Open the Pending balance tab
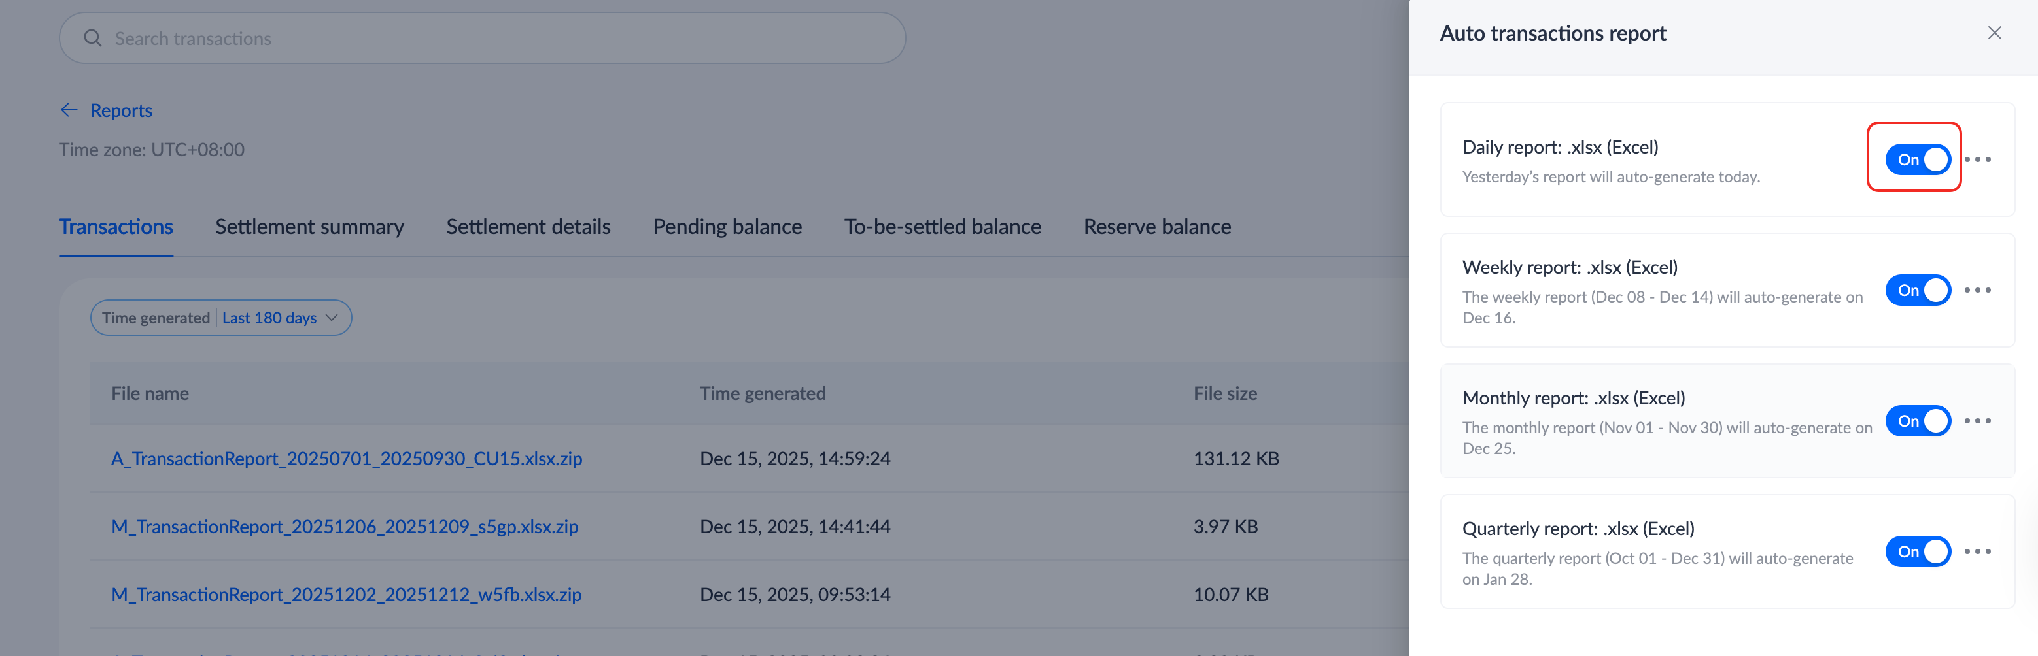This screenshot has width=2038, height=656. coord(727,227)
